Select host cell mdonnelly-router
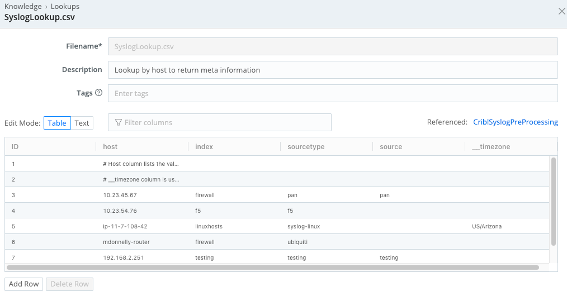Image resolution: width=567 pixels, height=301 pixels. click(x=126, y=242)
